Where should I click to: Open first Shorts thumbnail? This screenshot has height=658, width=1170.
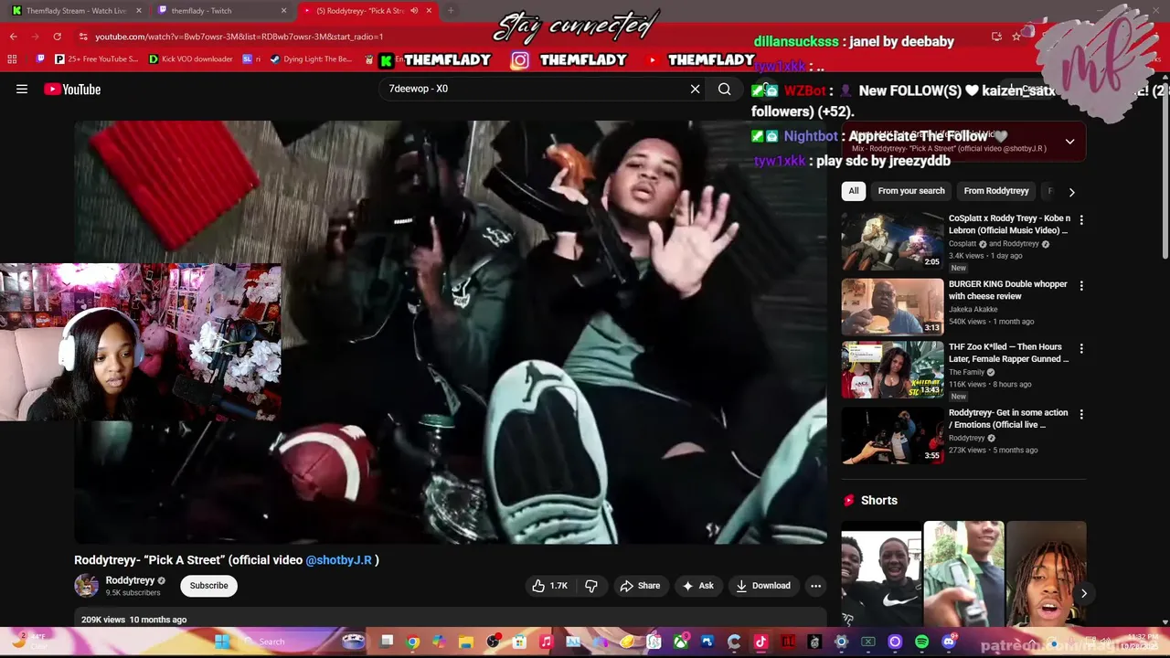click(881, 574)
